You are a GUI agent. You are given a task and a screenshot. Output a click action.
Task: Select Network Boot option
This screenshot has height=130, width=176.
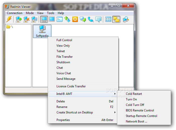(144, 121)
